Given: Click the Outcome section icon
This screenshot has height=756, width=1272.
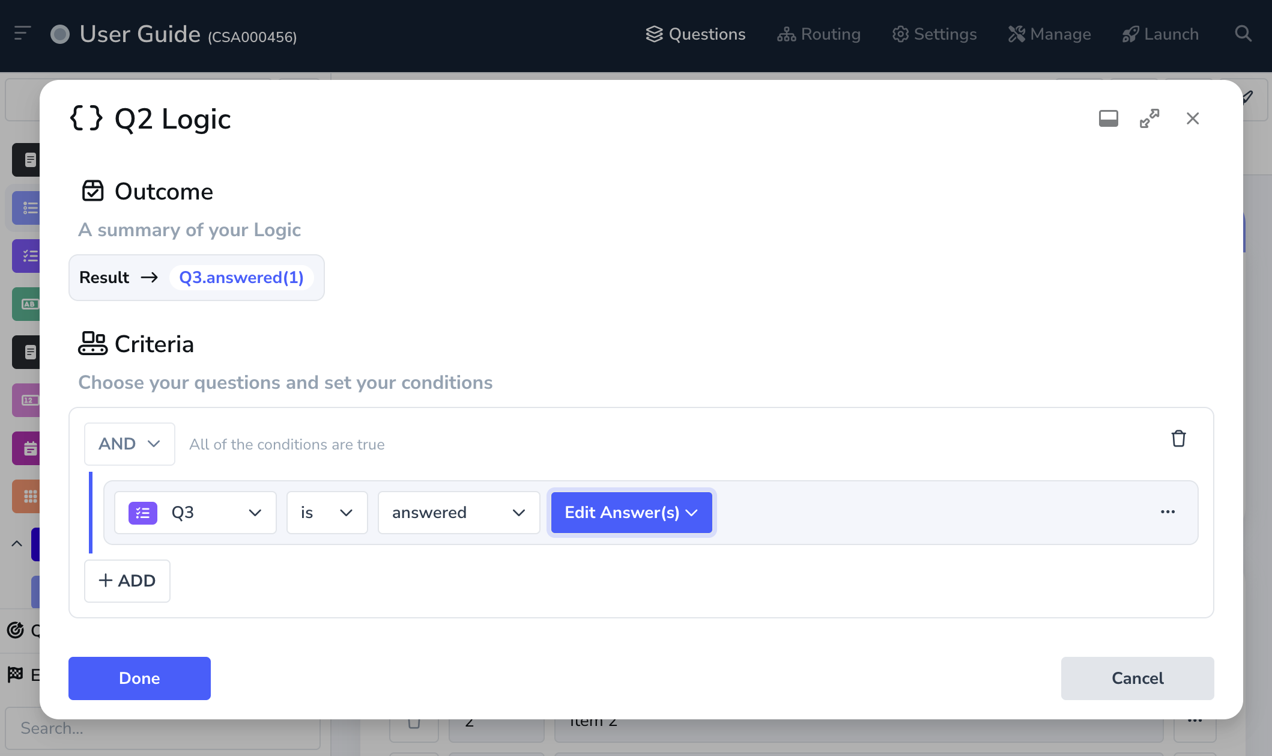Looking at the screenshot, I should tap(92, 191).
